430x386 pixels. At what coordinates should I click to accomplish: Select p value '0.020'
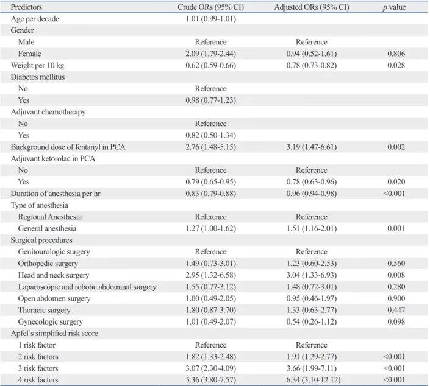point(396,182)
